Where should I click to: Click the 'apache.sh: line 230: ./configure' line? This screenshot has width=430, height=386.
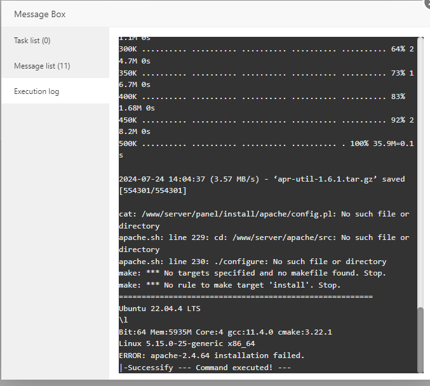(252, 262)
